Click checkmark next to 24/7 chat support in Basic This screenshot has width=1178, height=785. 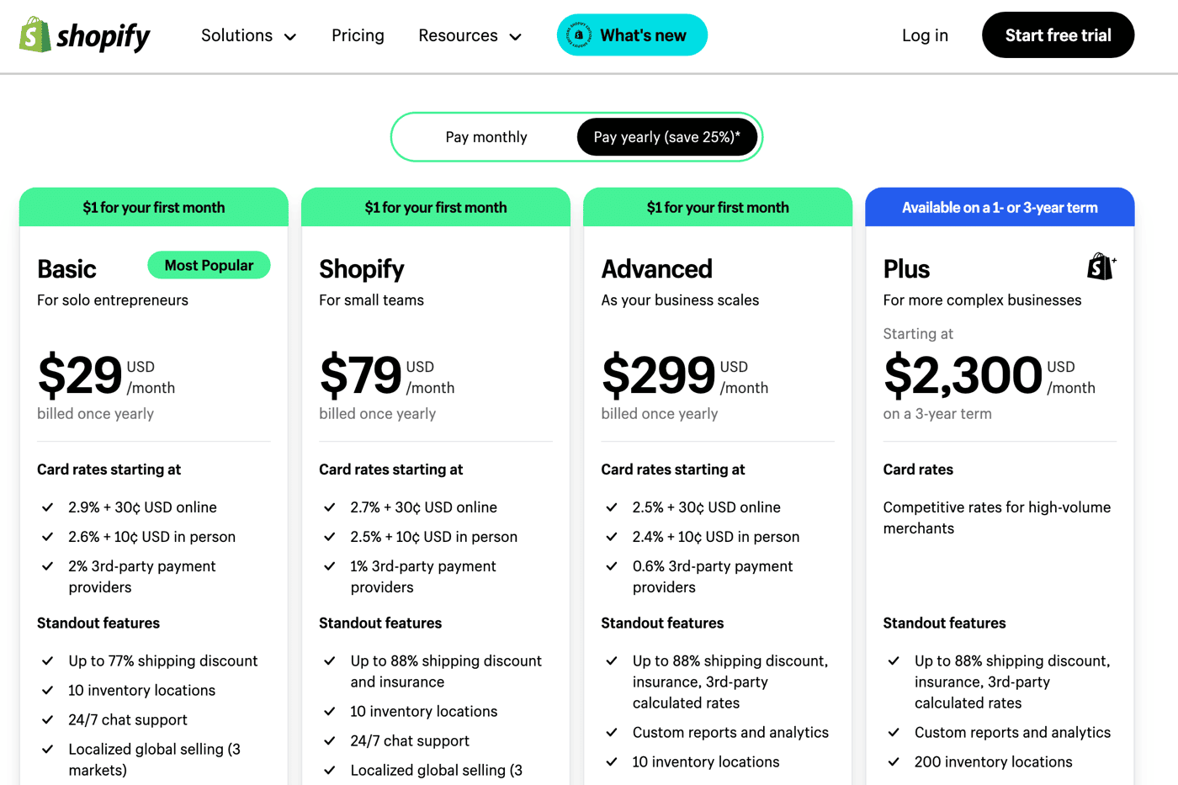(x=48, y=720)
